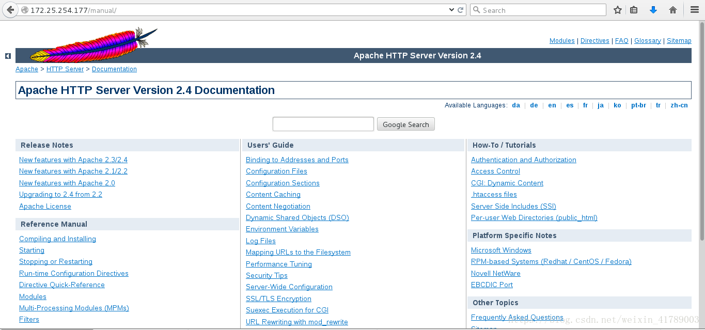Go to the browser home icon
Image resolution: width=705 pixels, height=330 pixels.
[x=673, y=10]
